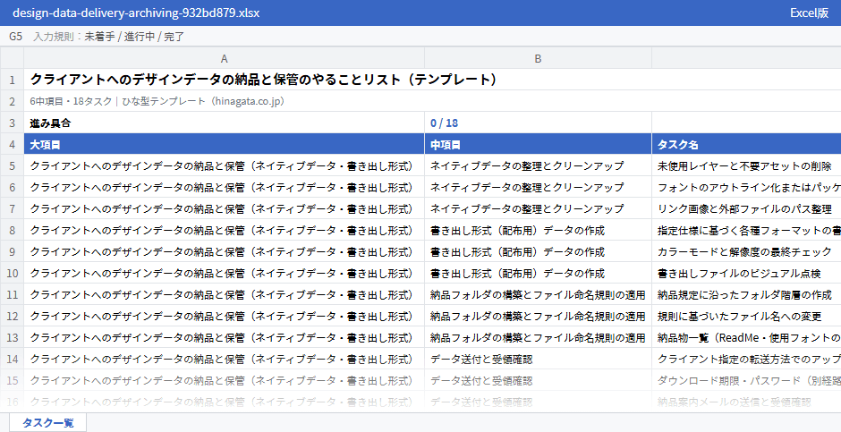Screen dimensions: 841x432
Task: Select row 5 ネイティブデータの整理とクリーンアップ cell
Action: [x=538, y=165]
